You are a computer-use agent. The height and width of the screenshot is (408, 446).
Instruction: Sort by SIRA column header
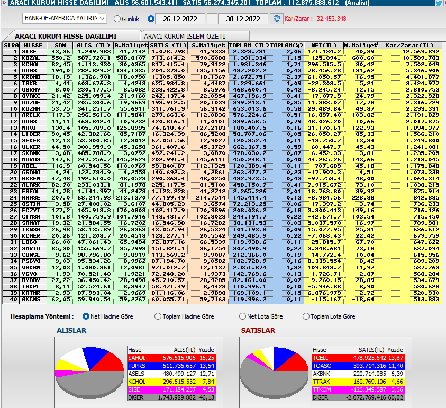11,45
